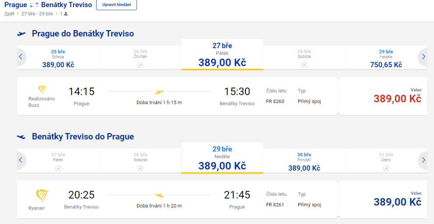Show later outbound dates with right arrow
The image size is (434, 224).
pos(423,57)
